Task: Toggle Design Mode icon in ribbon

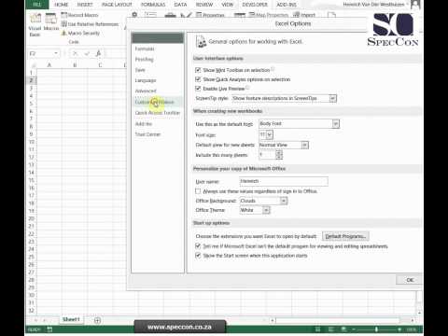Action: coord(186,15)
